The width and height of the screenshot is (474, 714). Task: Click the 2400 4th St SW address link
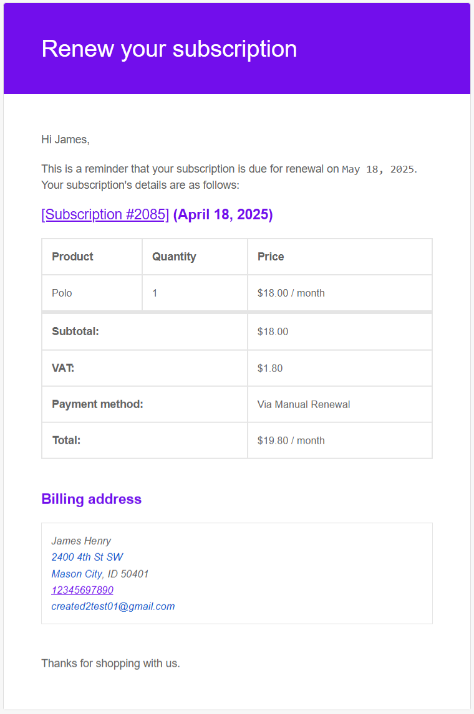[x=87, y=557]
